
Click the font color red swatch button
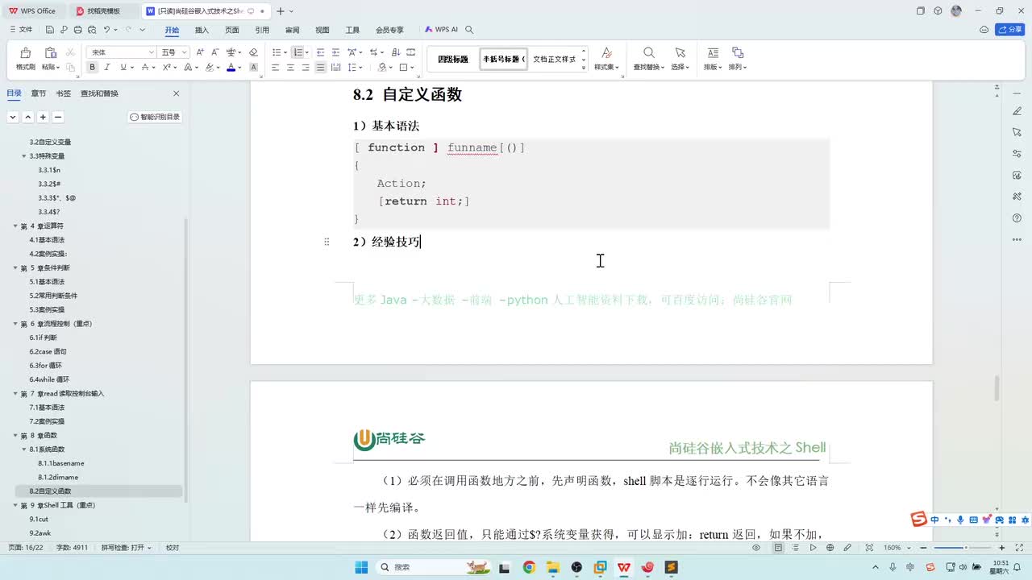tap(231, 68)
